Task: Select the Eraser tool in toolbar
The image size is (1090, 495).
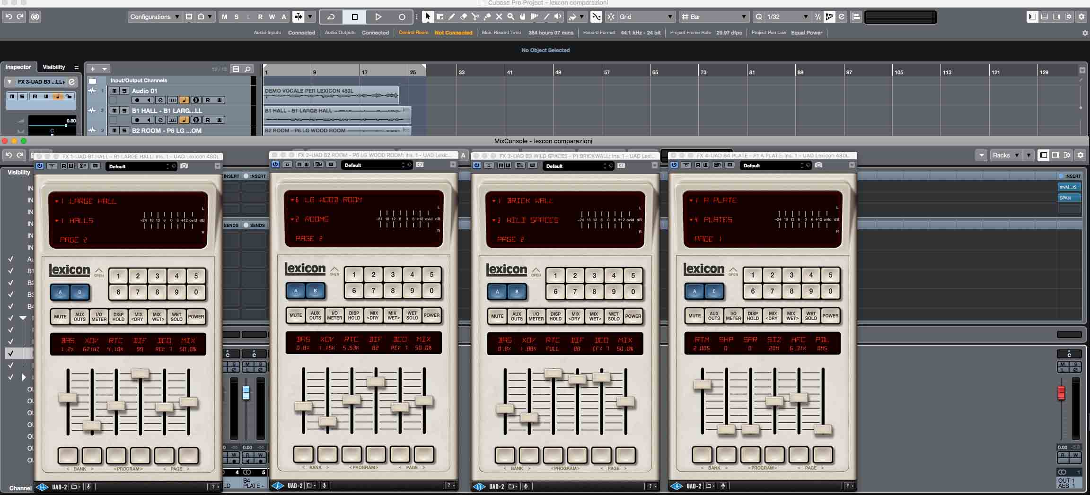Action: [464, 17]
